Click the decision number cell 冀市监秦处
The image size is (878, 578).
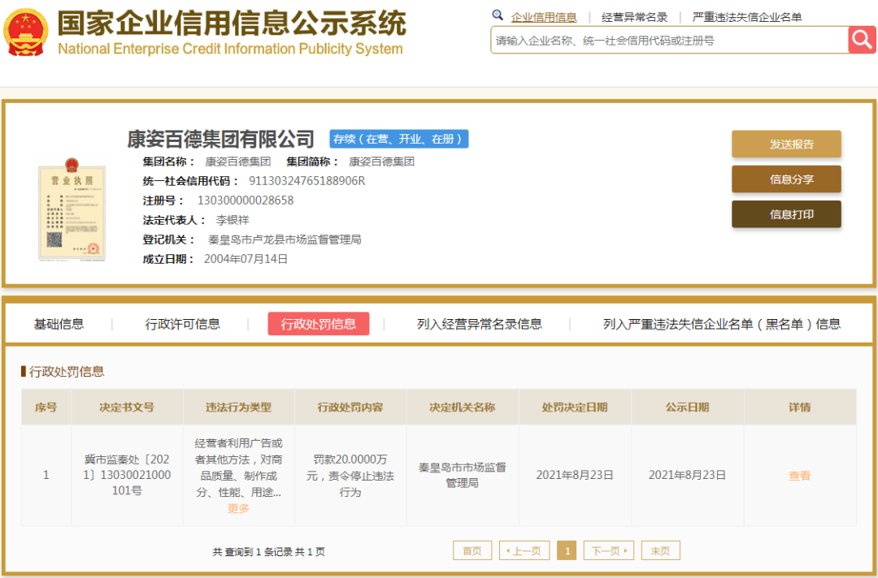(127, 475)
